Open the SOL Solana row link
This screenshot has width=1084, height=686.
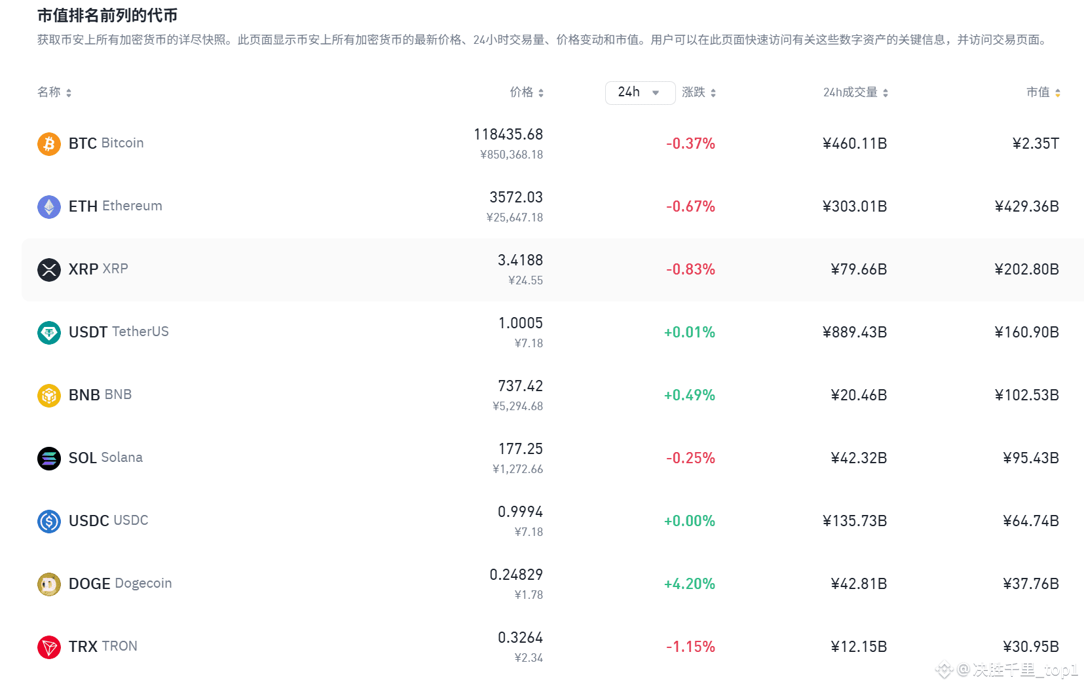point(553,458)
